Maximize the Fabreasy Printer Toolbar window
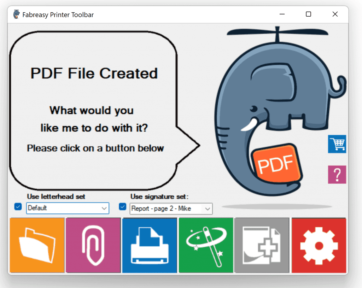Viewport: 362px width, 288px height. pos(308,14)
